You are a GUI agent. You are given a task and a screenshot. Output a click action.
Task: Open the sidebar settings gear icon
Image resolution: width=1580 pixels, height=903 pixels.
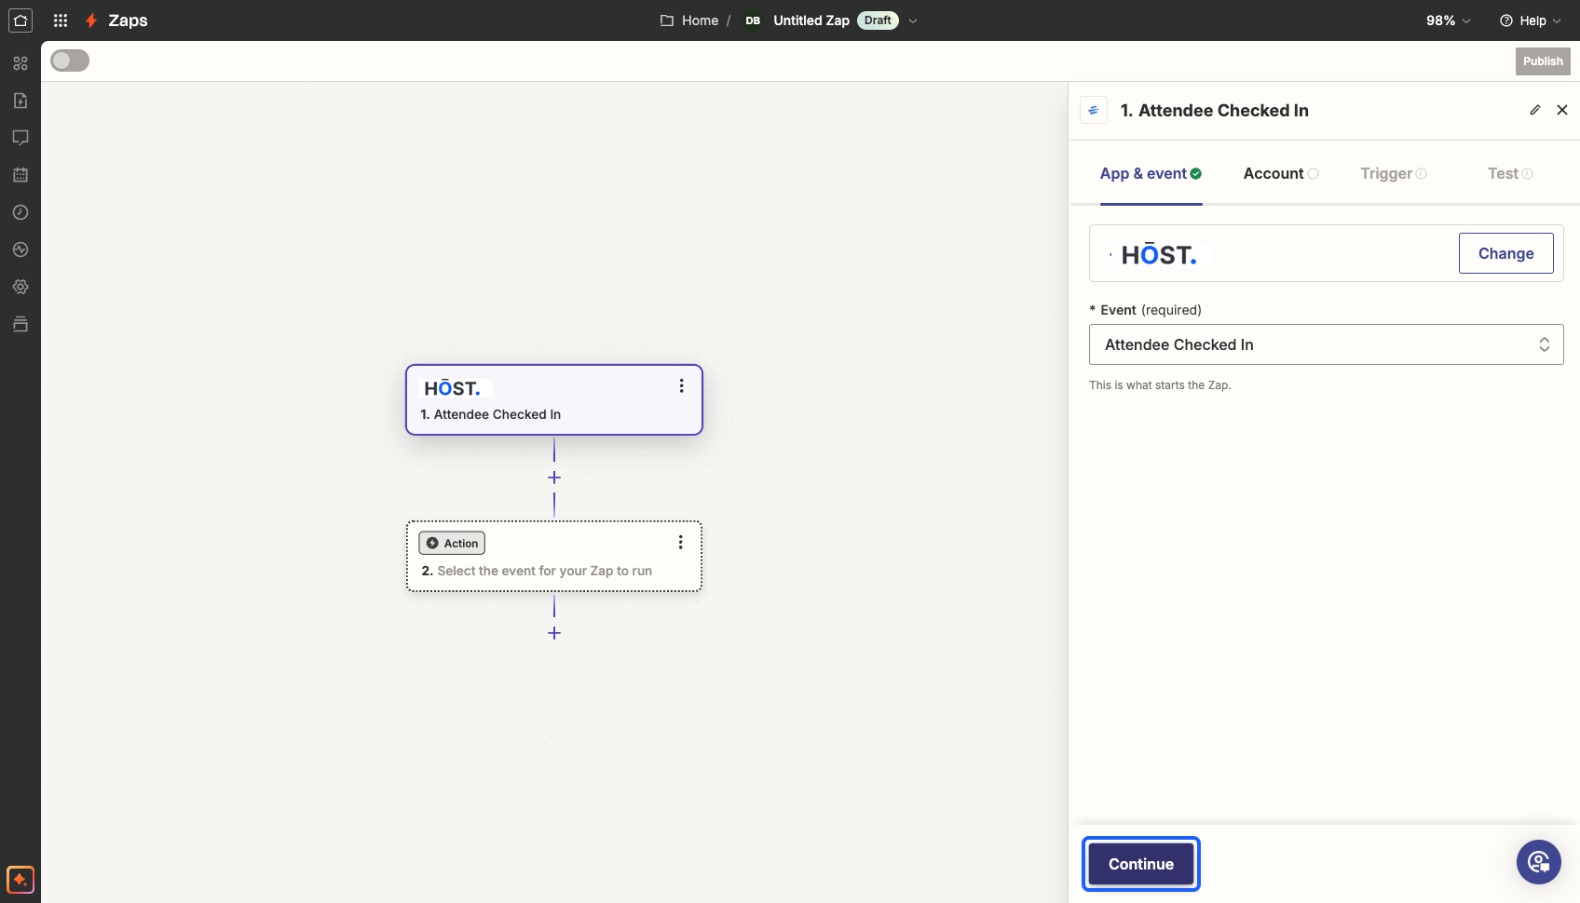pyautogui.click(x=20, y=287)
